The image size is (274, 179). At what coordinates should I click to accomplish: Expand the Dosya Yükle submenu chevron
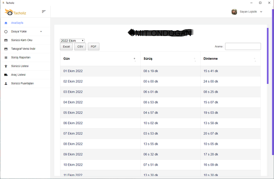click(41, 32)
